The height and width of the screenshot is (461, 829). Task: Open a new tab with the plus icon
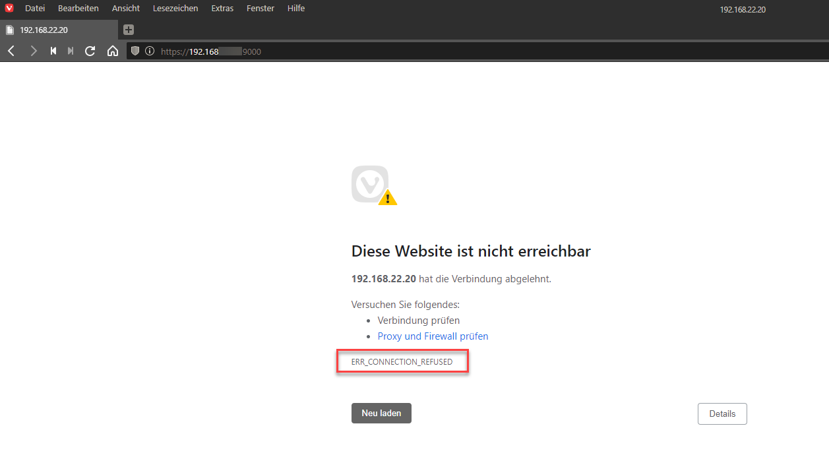point(128,29)
